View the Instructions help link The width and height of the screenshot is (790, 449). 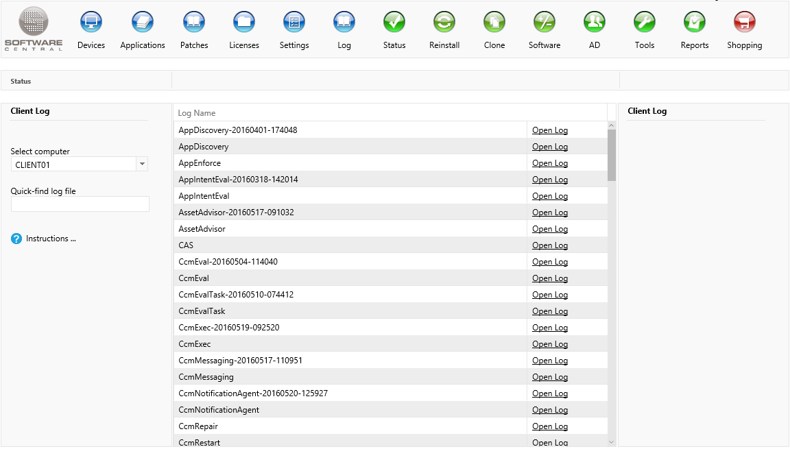click(x=50, y=239)
